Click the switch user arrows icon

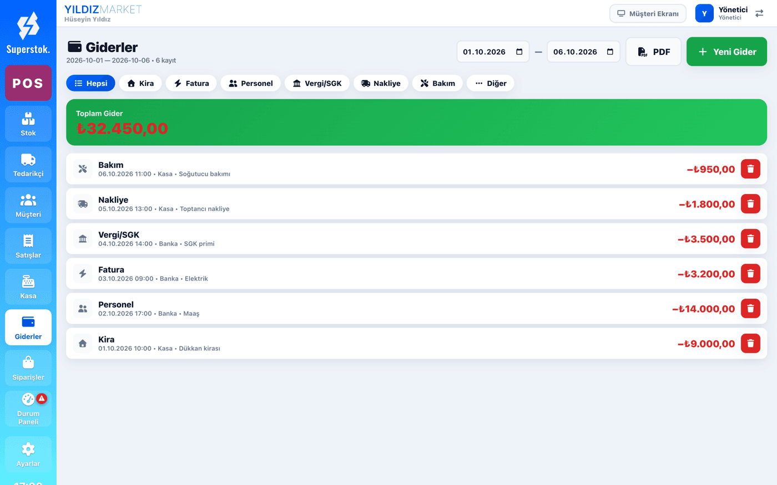click(x=759, y=13)
